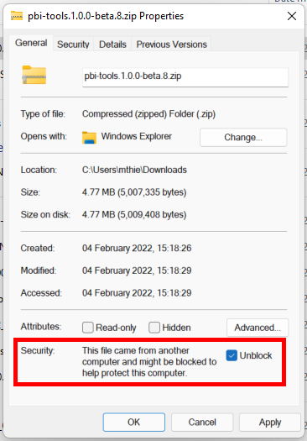Click the Apply button

(x=270, y=423)
